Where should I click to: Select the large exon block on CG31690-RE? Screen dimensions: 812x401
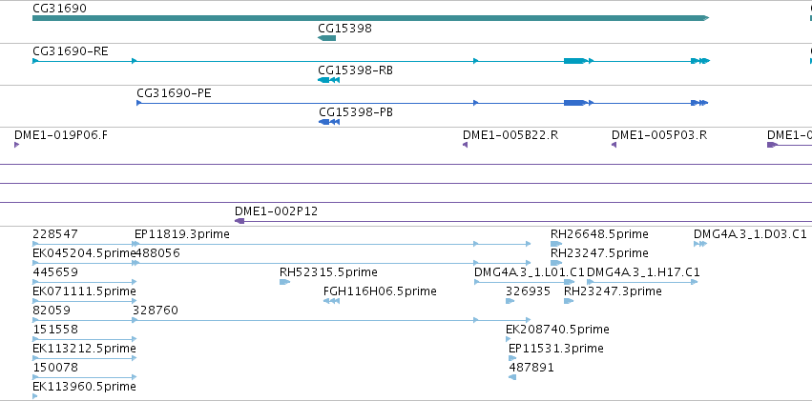coord(574,61)
